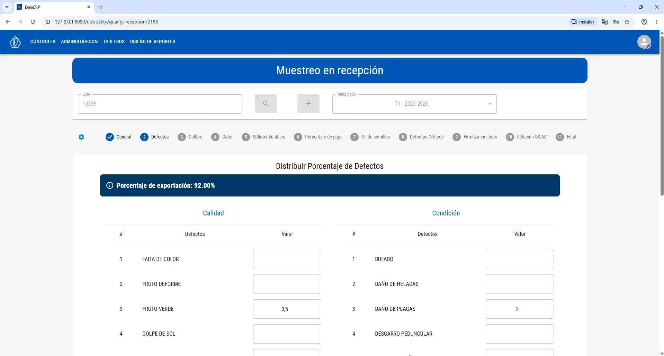Click the BUFADO value field
Screen dimensions: 664x356
pos(520,259)
